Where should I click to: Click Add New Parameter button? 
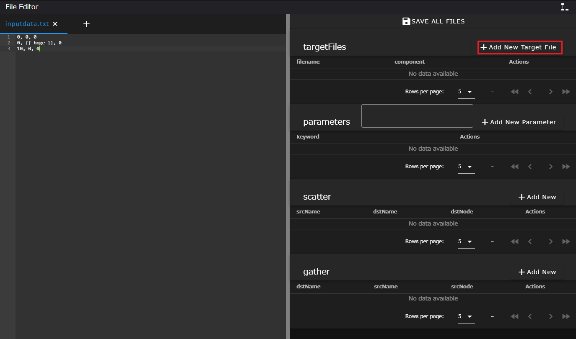(x=519, y=122)
